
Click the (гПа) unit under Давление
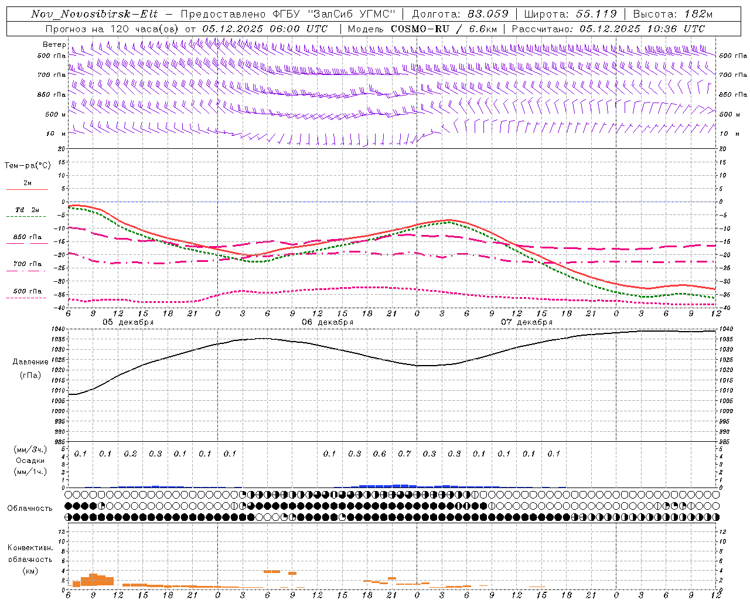click(30, 375)
